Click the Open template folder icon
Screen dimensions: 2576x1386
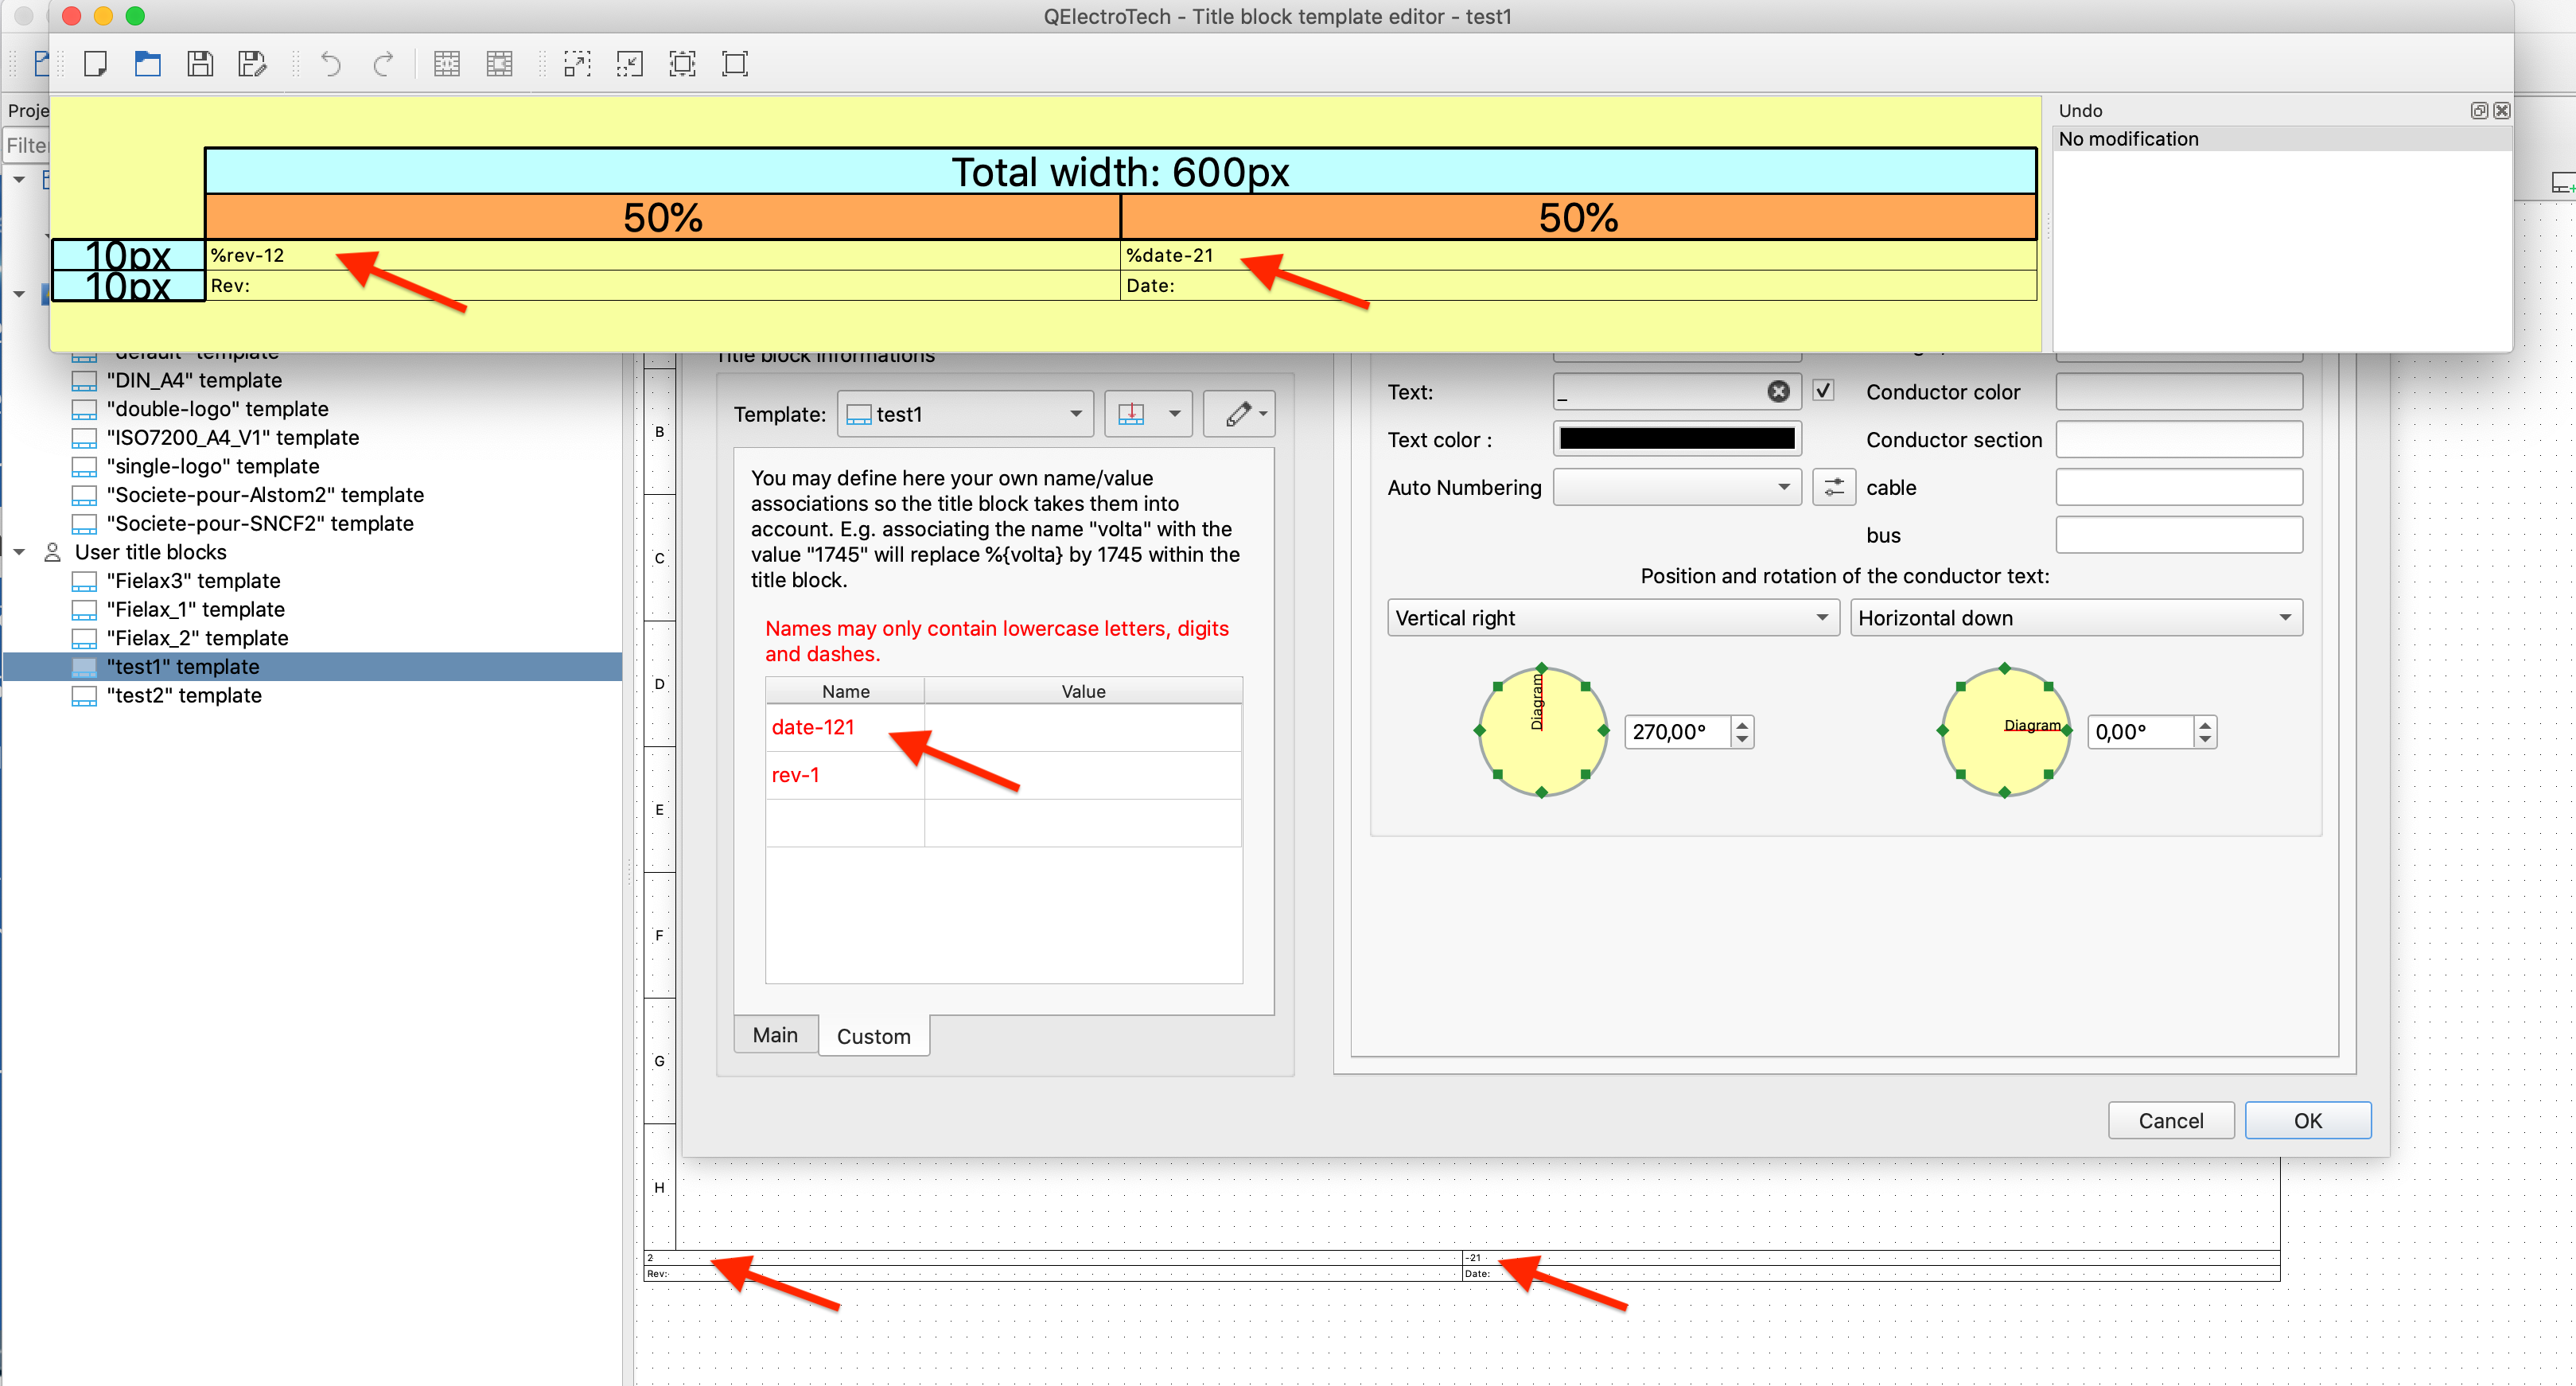[148, 64]
